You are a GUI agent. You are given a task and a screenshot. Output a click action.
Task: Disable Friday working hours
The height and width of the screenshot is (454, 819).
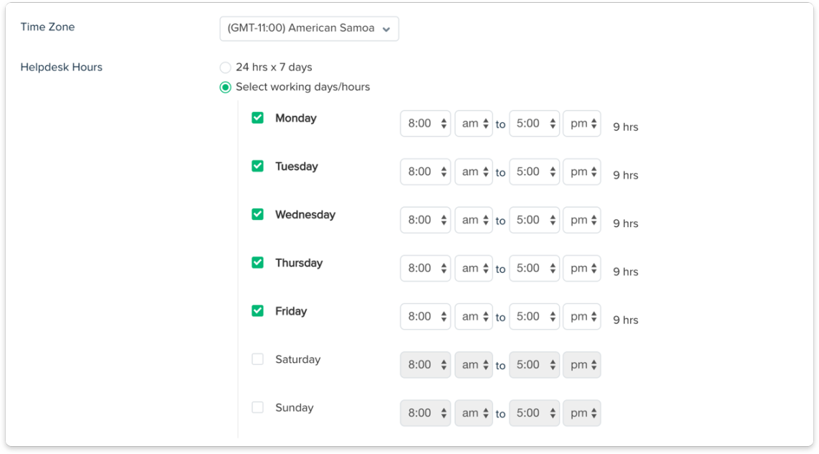point(257,311)
